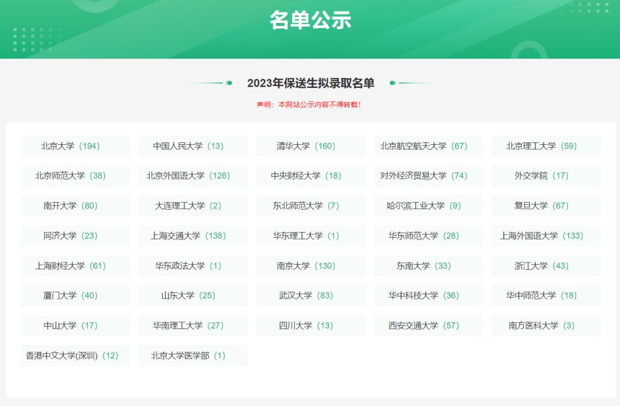View 复旦大学 (67) admitted students
The height and width of the screenshot is (406, 620).
point(546,206)
